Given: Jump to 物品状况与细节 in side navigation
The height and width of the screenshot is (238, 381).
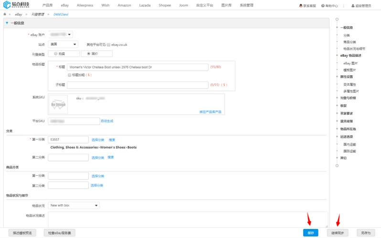Looking at the screenshot, I should 354,49.
